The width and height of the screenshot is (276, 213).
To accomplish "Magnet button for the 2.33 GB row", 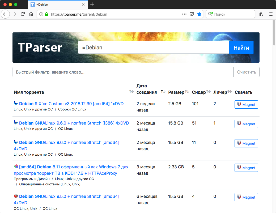I will tap(246, 168).
